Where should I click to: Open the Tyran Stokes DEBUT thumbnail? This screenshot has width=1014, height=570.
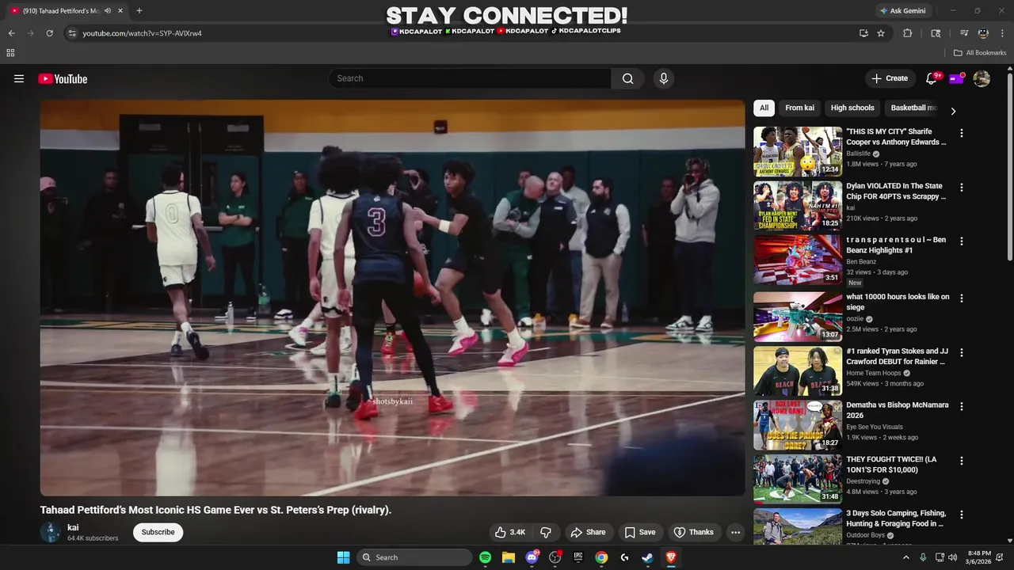point(798,370)
